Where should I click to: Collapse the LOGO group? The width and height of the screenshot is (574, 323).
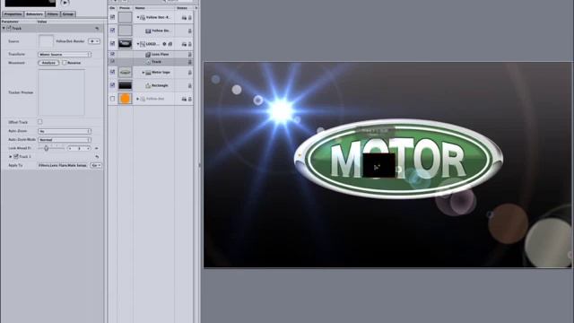point(138,44)
